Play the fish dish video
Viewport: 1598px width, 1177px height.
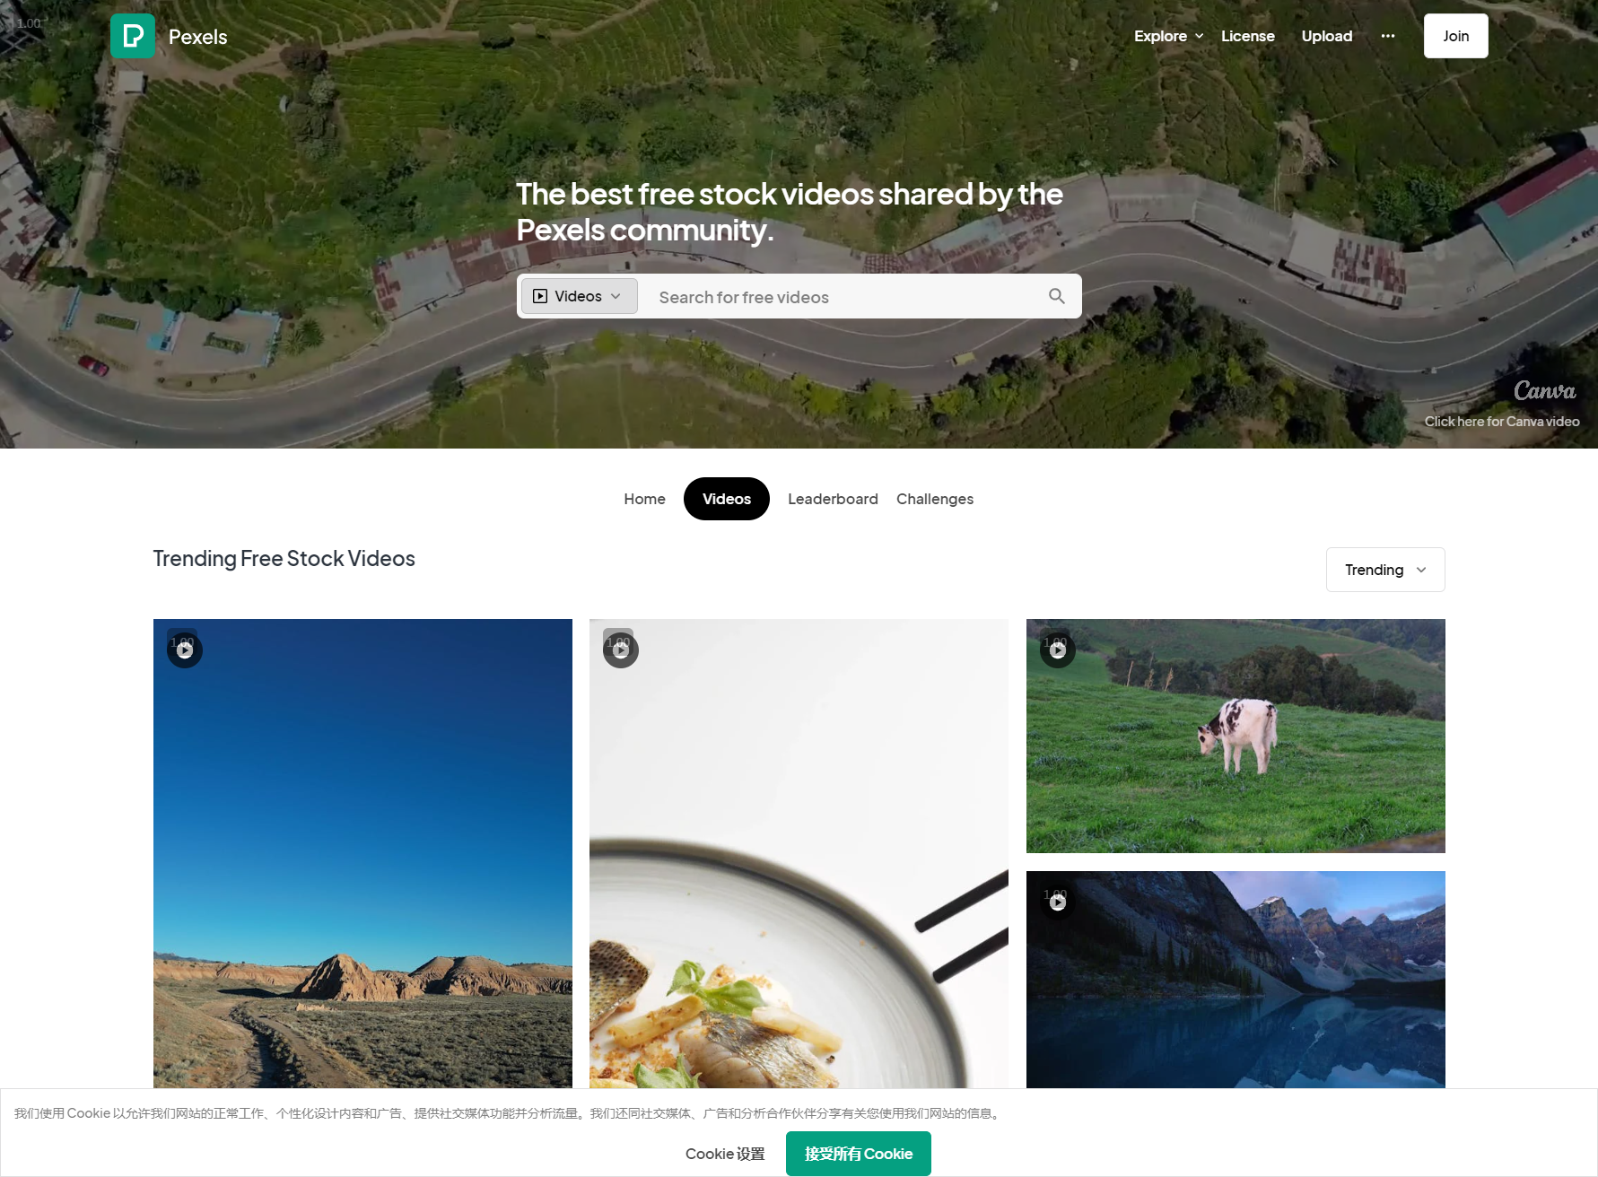(x=621, y=650)
